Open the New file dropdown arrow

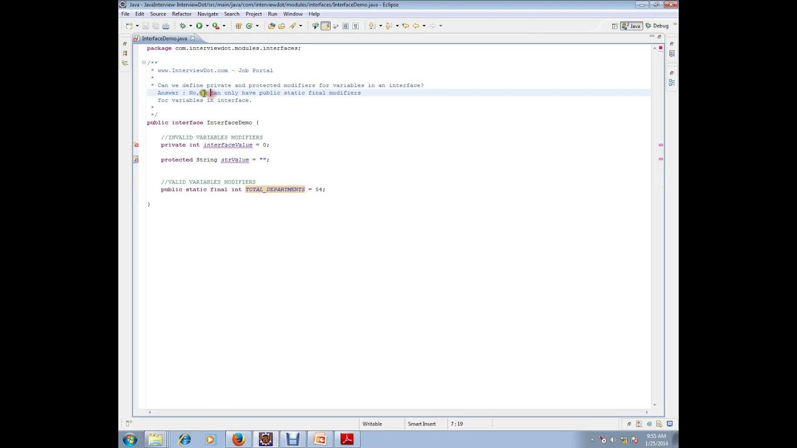[x=137, y=26]
